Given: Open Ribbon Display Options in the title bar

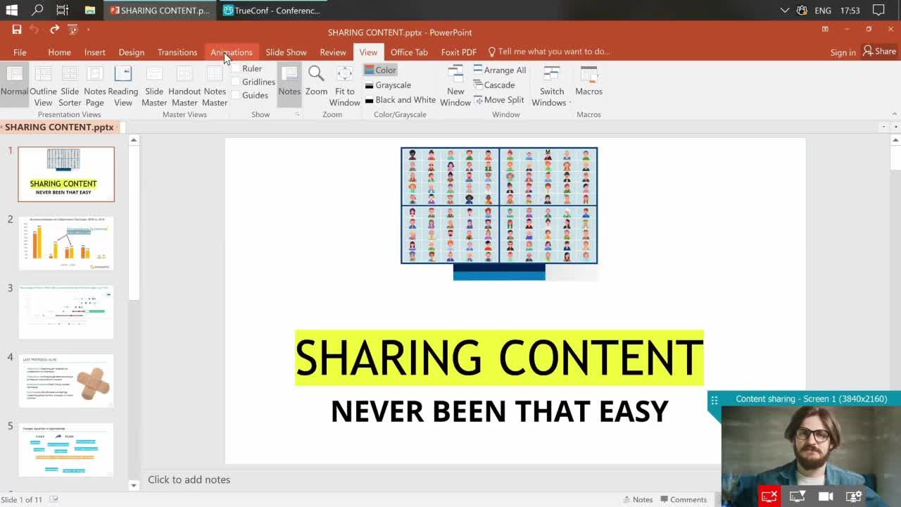Looking at the screenshot, I should click(825, 30).
